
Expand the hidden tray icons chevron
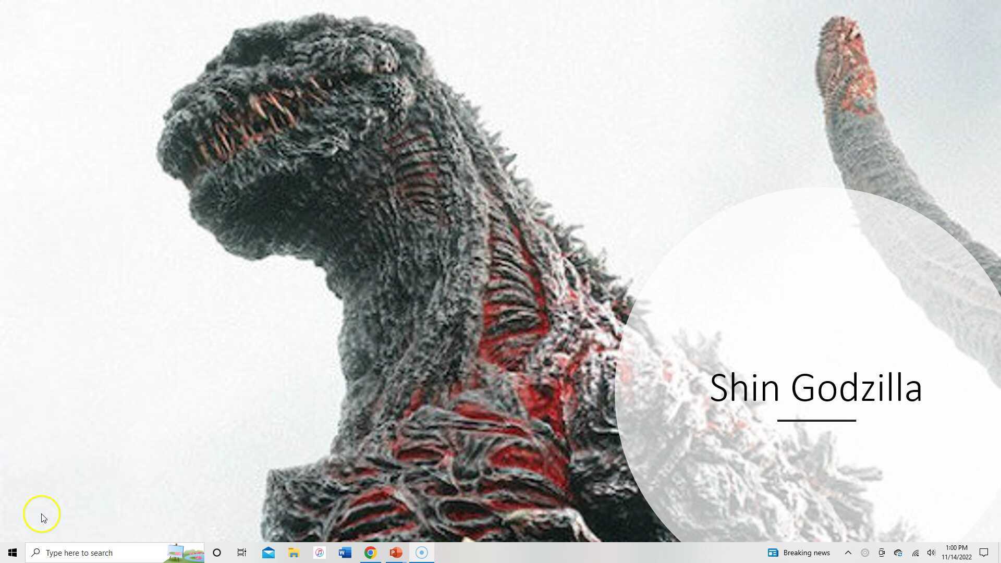coord(848,553)
